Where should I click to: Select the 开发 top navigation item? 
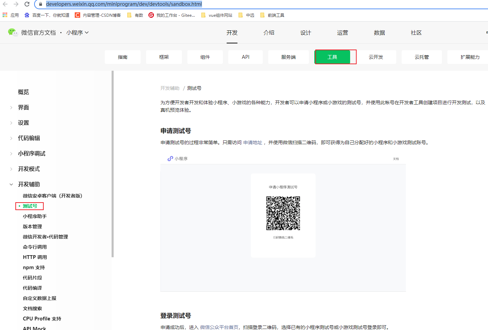[232, 32]
